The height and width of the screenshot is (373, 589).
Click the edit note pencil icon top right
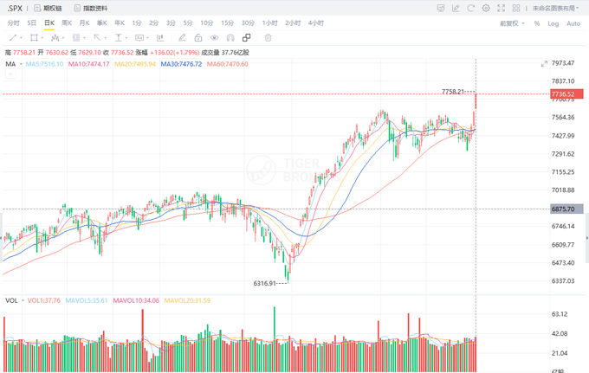pyautogui.click(x=456, y=8)
